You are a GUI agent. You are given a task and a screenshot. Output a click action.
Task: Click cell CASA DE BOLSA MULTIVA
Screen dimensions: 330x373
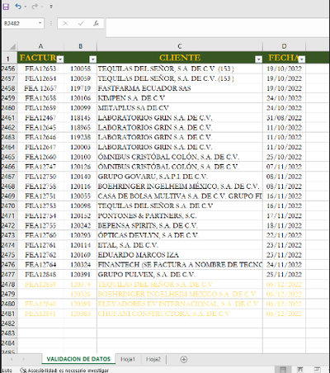[x=180, y=196]
